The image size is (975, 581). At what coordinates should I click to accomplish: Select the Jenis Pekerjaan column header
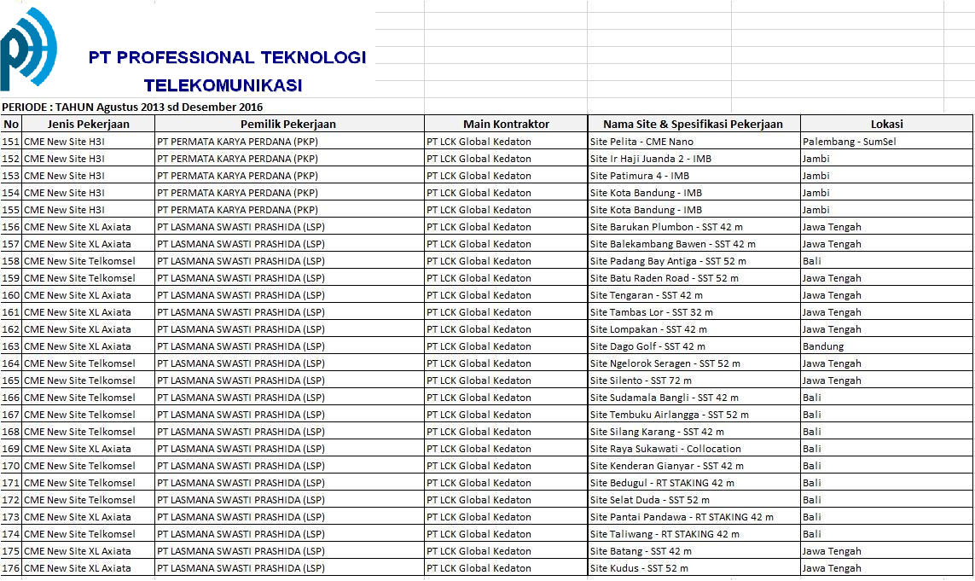click(x=88, y=124)
